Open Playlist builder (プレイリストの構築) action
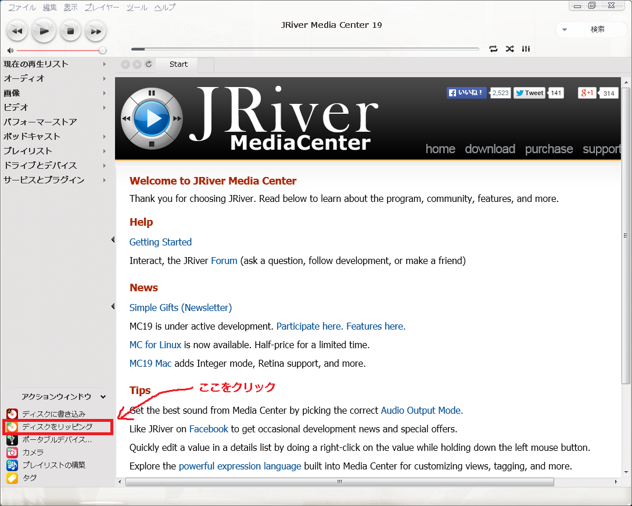 [x=53, y=465]
